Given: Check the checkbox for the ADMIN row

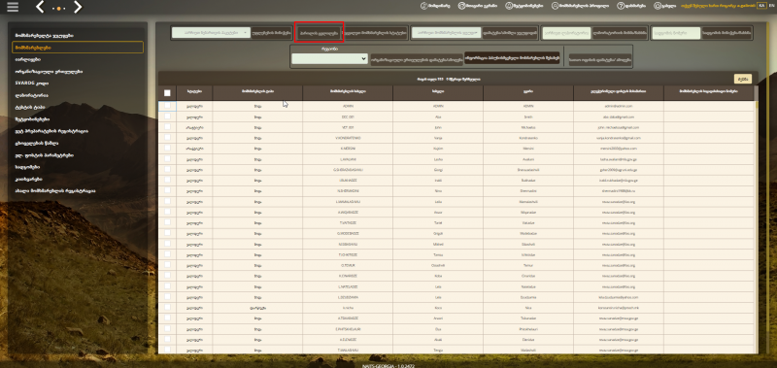Looking at the screenshot, I should pyautogui.click(x=167, y=106).
